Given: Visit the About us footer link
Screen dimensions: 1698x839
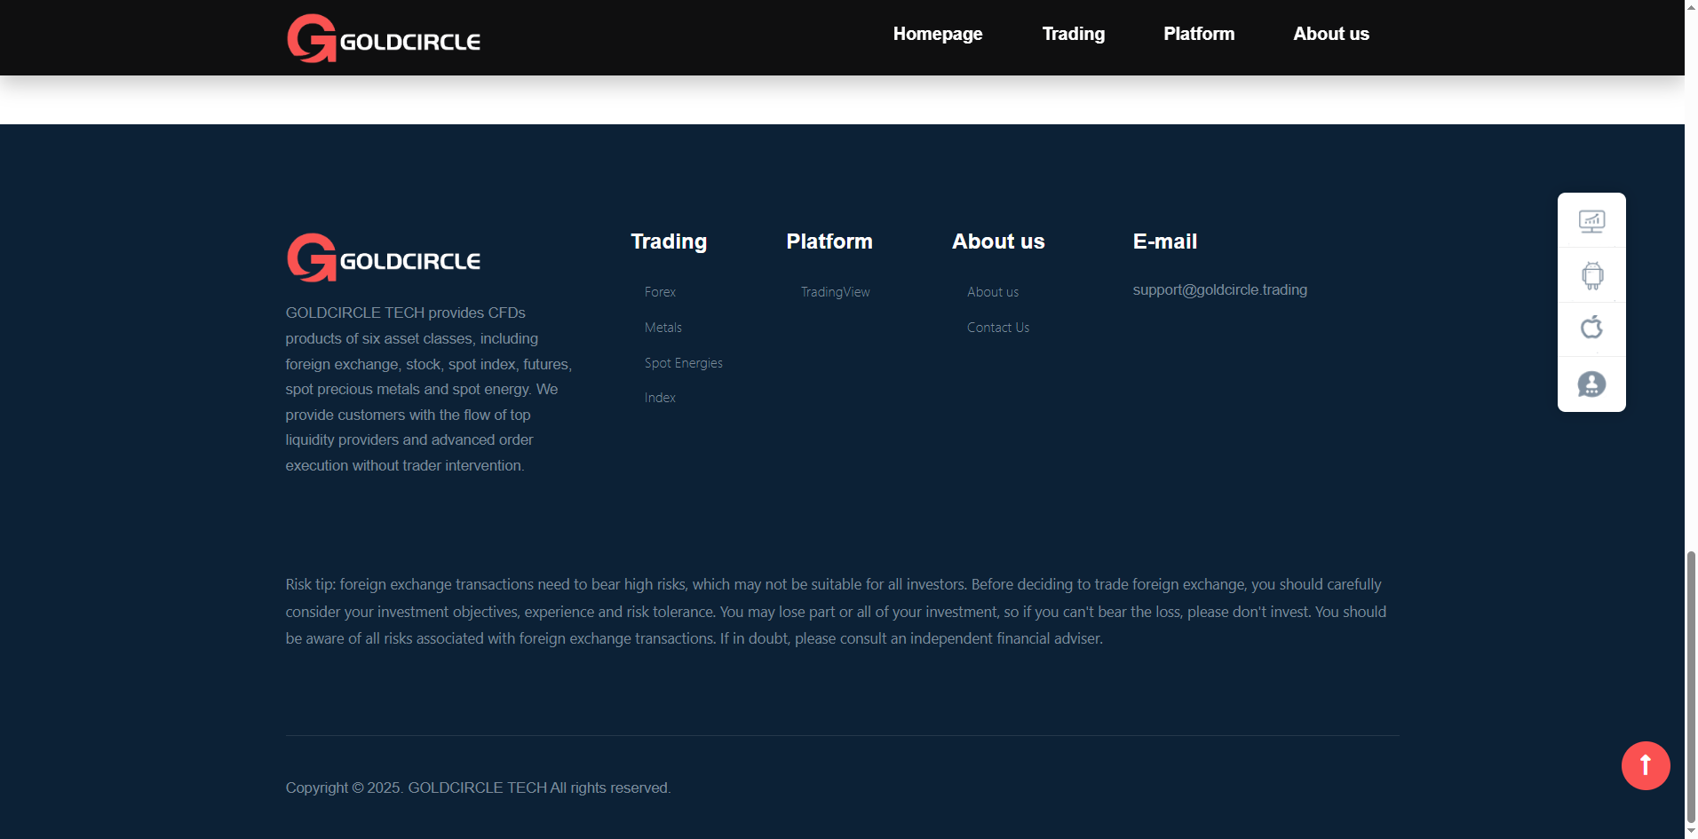Looking at the screenshot, I should [993, 292].
